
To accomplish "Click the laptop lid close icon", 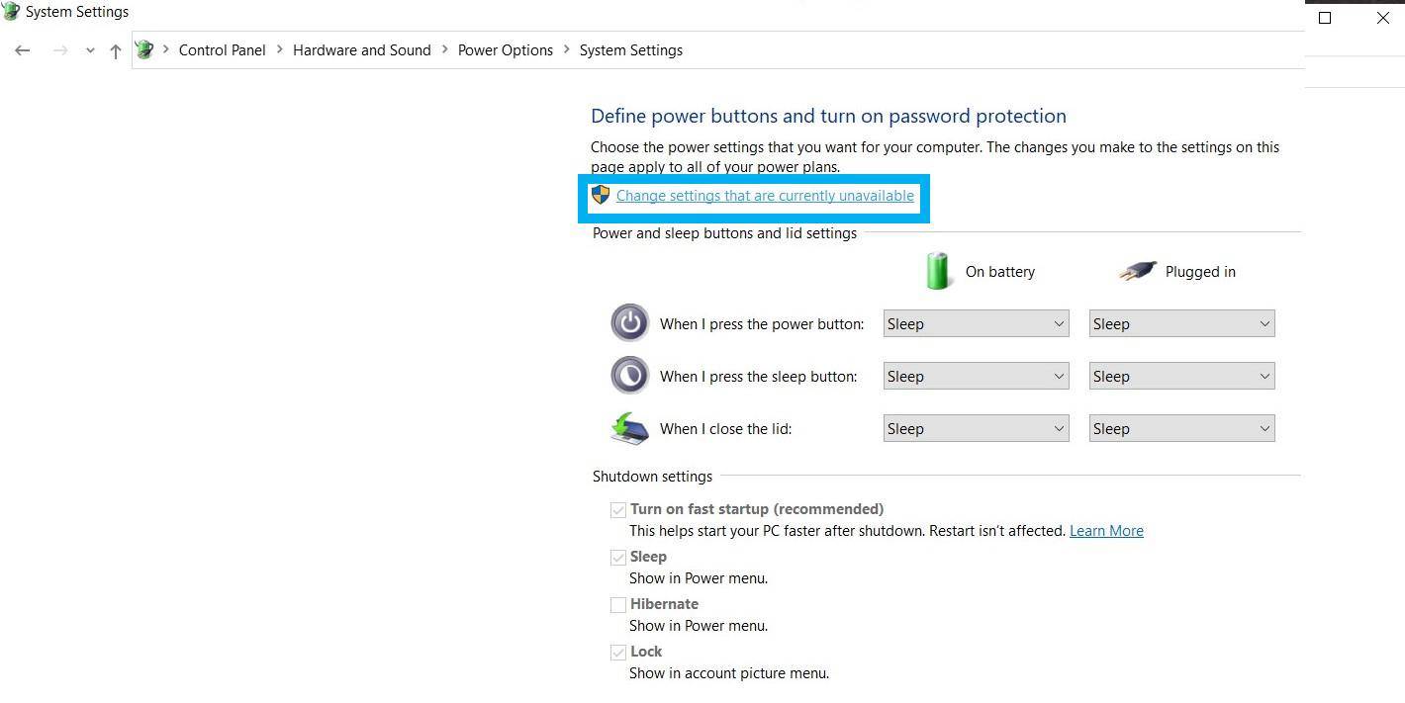I will (629, 428).
